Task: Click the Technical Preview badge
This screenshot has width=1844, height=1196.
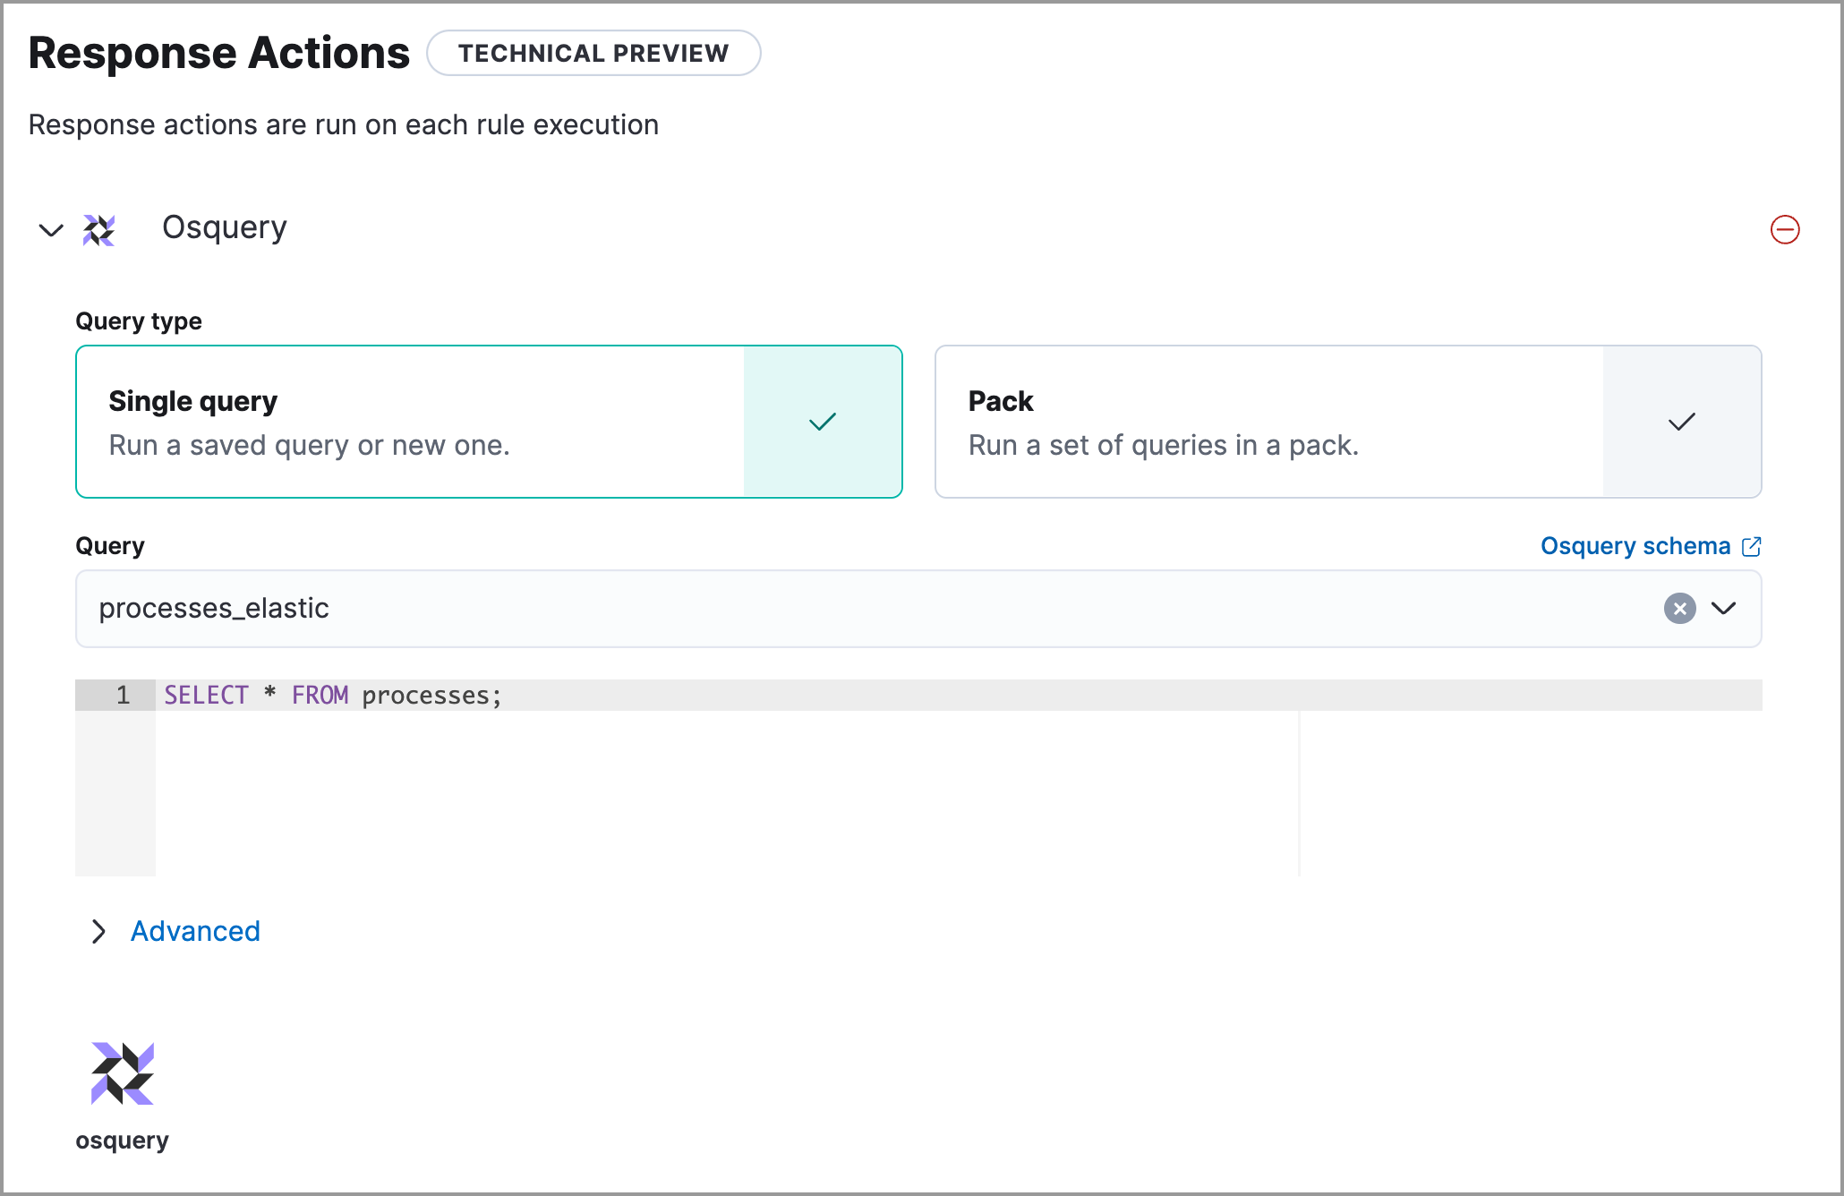Action: (x=593, y=53)
